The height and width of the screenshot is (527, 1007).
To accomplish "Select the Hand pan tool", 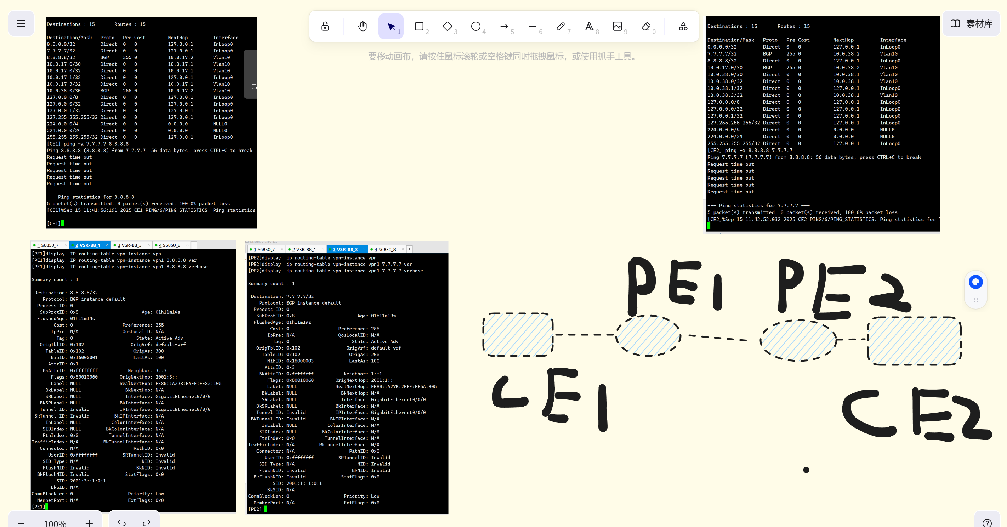I will pos(362,26).
